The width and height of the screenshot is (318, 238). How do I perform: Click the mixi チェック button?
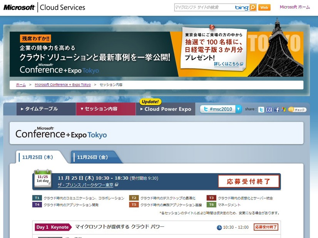pos(297,110)
